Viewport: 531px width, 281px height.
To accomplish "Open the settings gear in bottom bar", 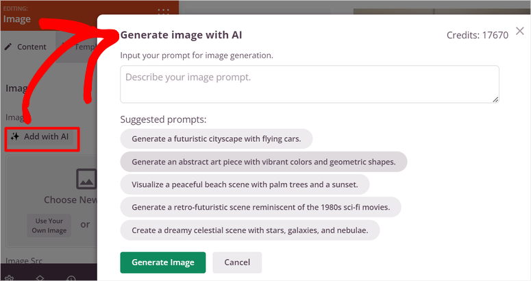I will (x=9, y=278).
